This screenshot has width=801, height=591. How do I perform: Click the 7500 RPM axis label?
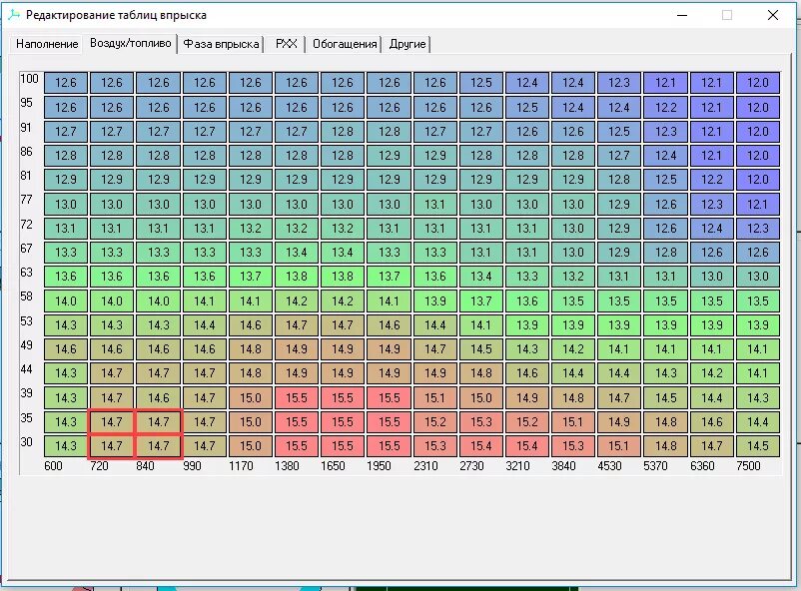pos(748,466)
